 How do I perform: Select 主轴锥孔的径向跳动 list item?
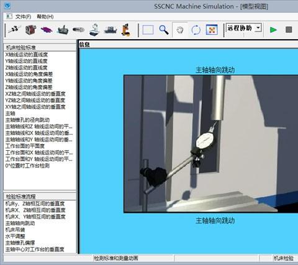27,120
